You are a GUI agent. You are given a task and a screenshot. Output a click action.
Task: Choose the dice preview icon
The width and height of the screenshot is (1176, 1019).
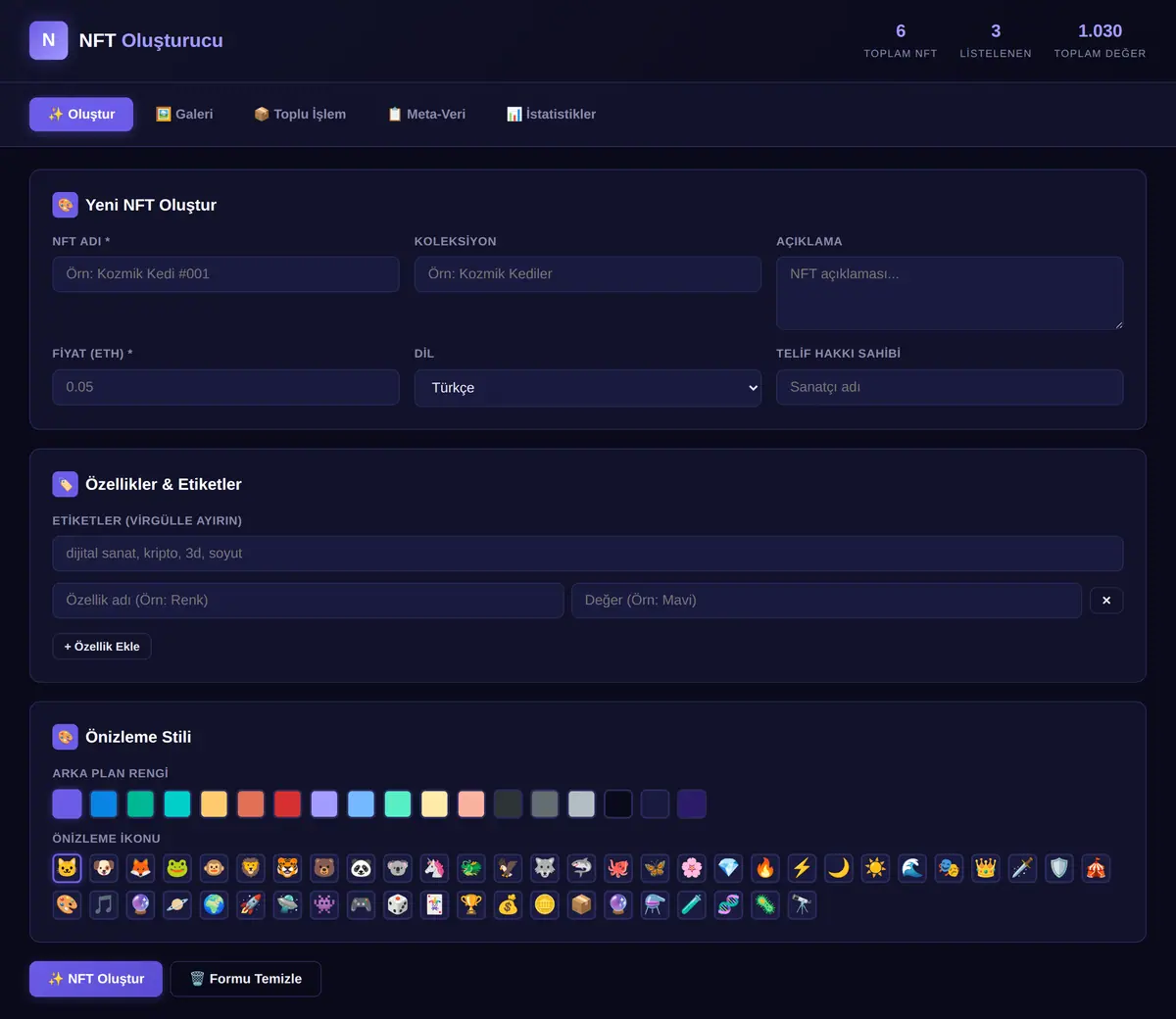(x=398, y=904)
